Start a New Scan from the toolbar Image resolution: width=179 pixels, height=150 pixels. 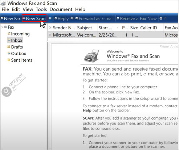pyautogui.click(x=34, y=18)
